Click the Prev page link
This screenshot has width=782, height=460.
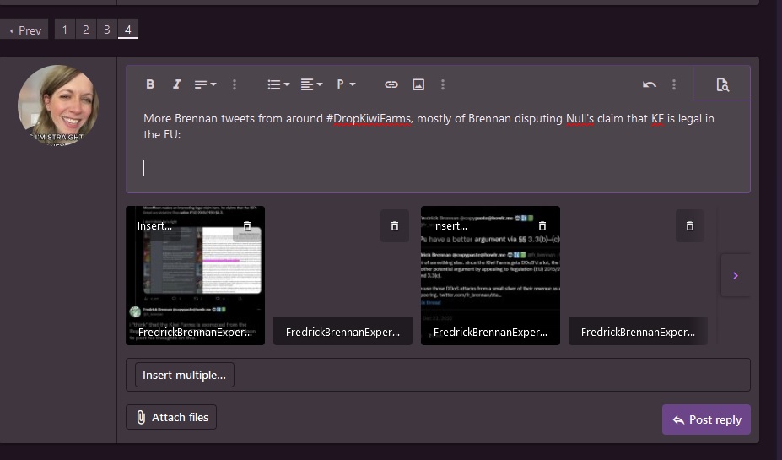coord(24,30)
